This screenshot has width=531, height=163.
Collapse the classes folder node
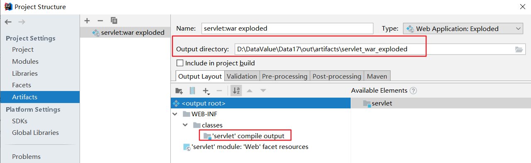click(184, 125)
